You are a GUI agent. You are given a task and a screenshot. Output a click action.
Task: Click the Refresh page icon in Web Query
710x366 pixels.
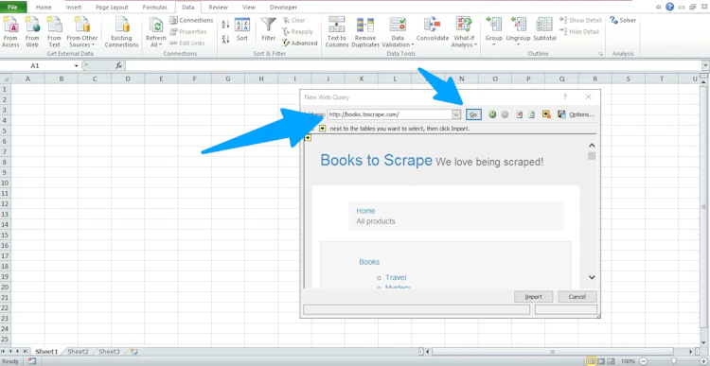click(x=532, y=115)
